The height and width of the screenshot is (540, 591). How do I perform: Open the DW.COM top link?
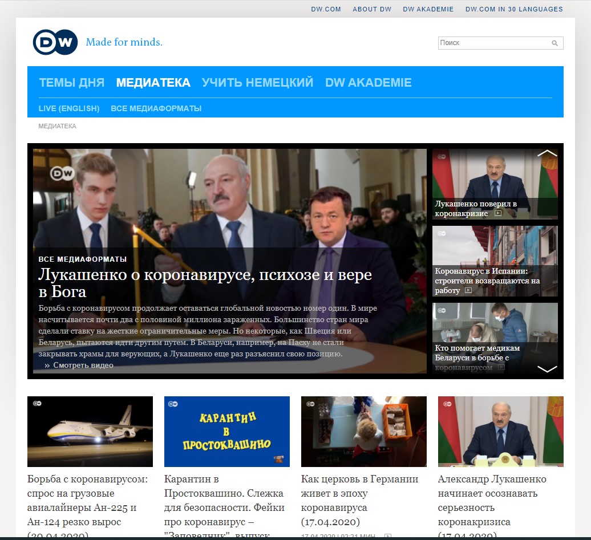[x=326, y=9]
